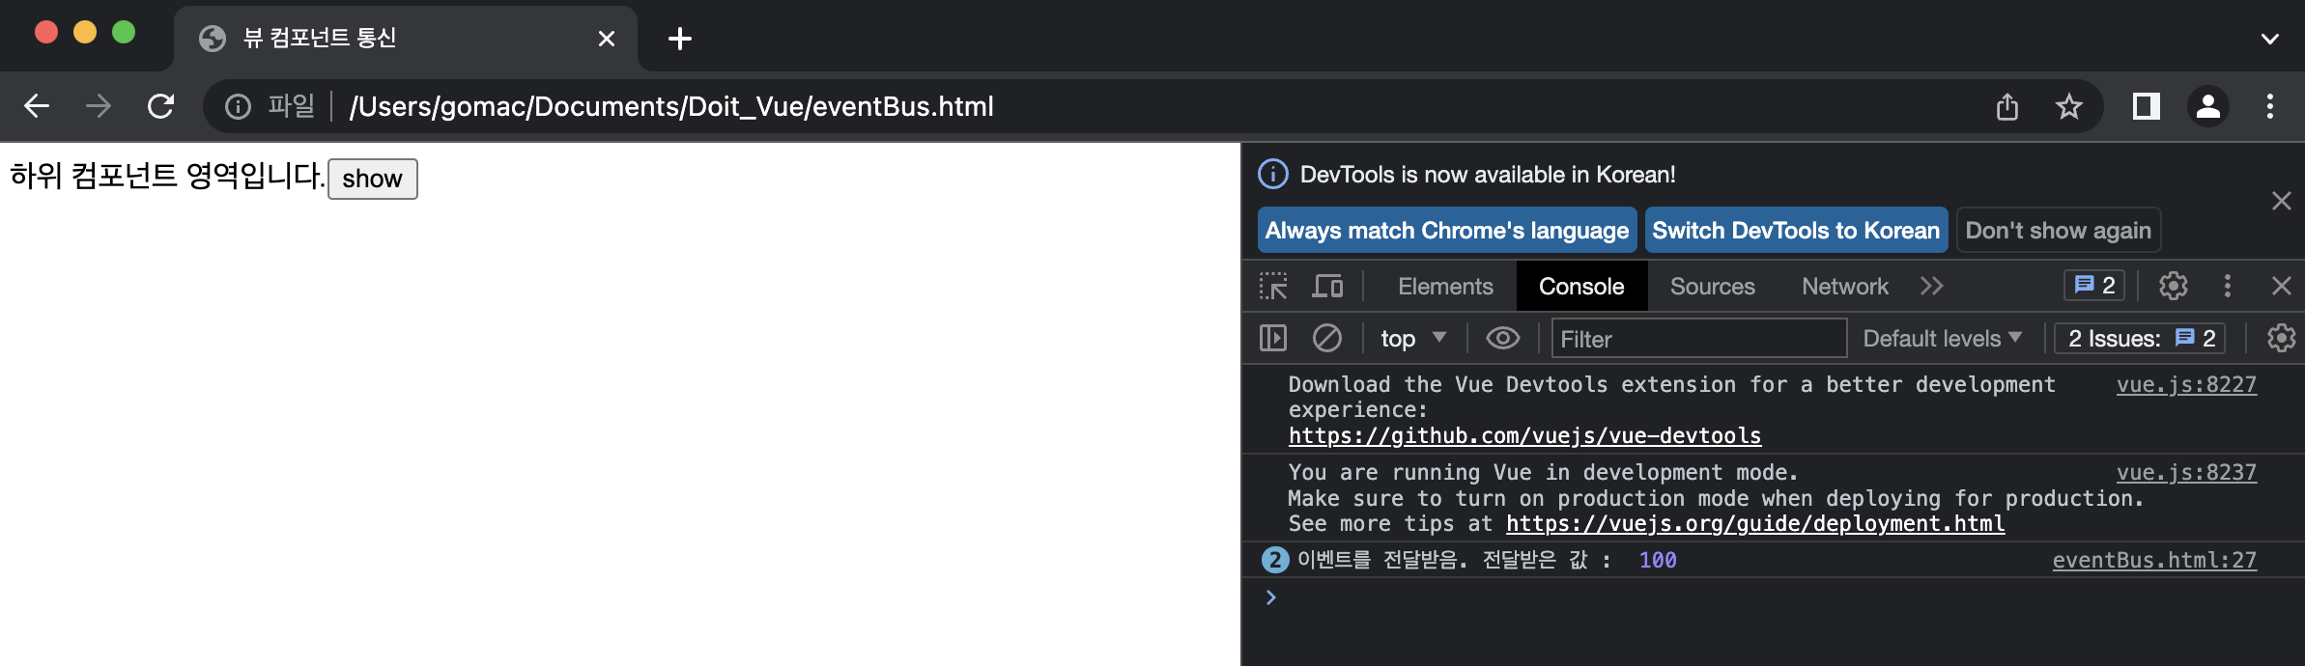Toggle the browser side panel icon
The height and width of the screenshot is (666, 2305).
pyautogui.click(x=2147, y=106)
